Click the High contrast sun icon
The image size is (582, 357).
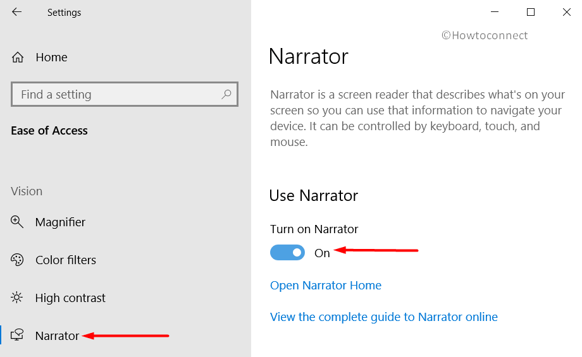click(x=16, y=298)
